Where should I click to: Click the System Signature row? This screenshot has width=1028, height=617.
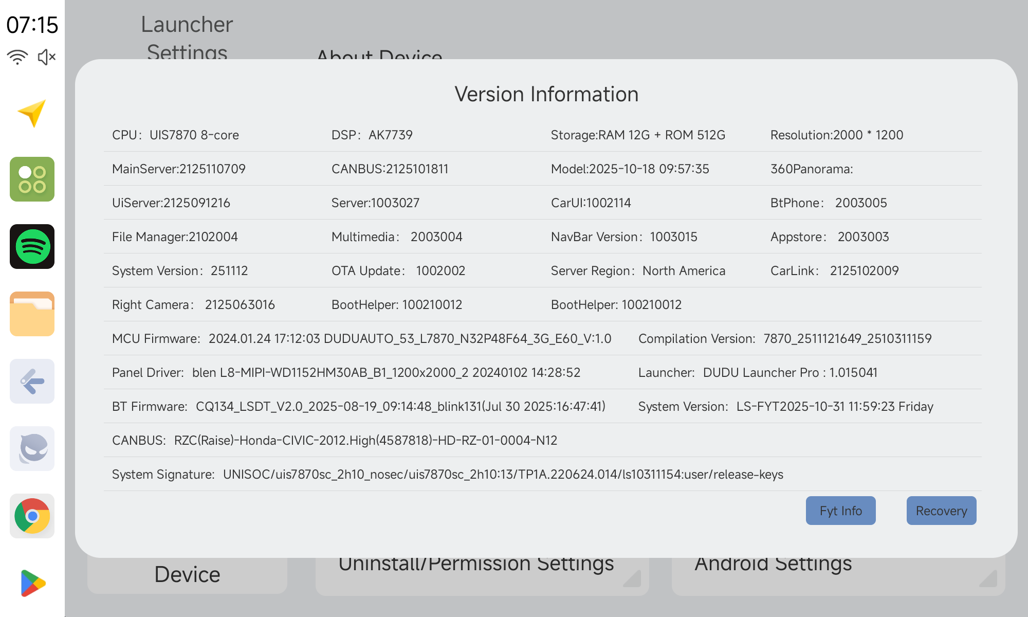447,474
